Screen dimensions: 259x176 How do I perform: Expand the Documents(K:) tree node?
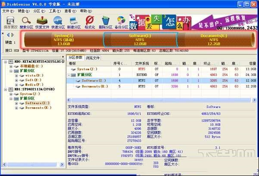tap(16, 108)
